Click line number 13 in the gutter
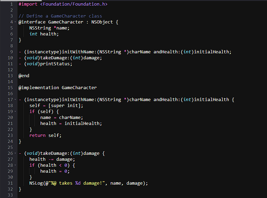 point(10,76)
